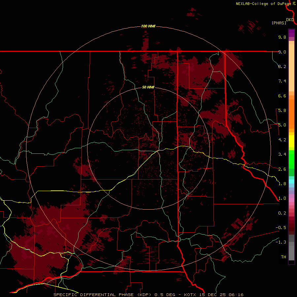Pick the yellow segment of color bar
This screenshot has height=297, width=297.
tap(291, 141)
